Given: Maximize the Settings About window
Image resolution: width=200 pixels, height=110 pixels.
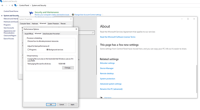Looking at the screenshot, I should click(188, 19).
